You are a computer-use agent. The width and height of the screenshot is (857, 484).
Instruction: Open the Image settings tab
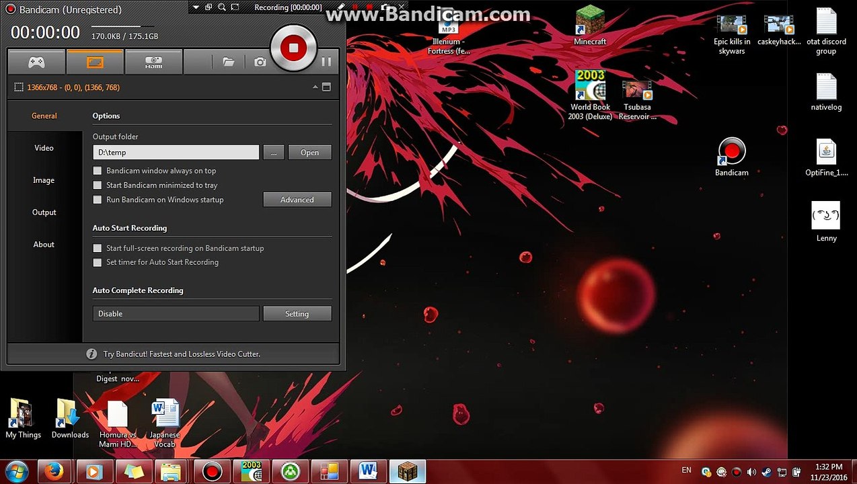click(x=44, y=180)
